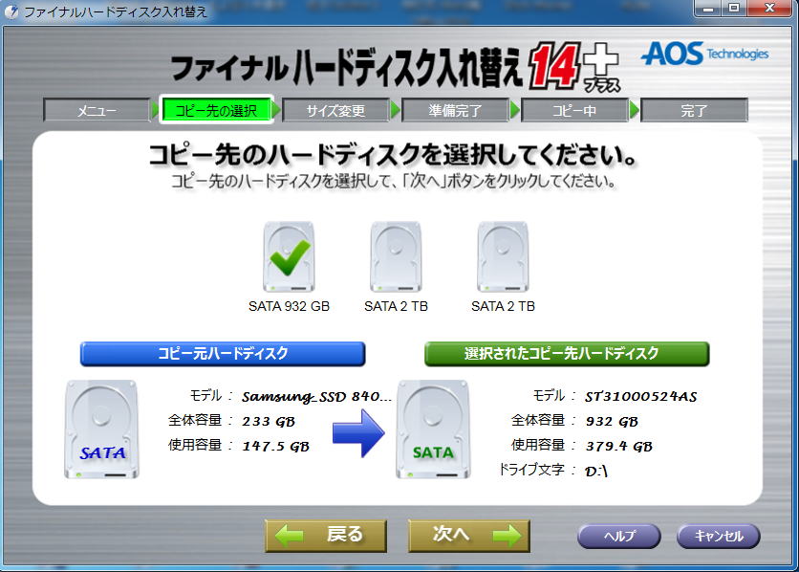Choose the rightmost SATA 2 TB disk

coord(503,256)
